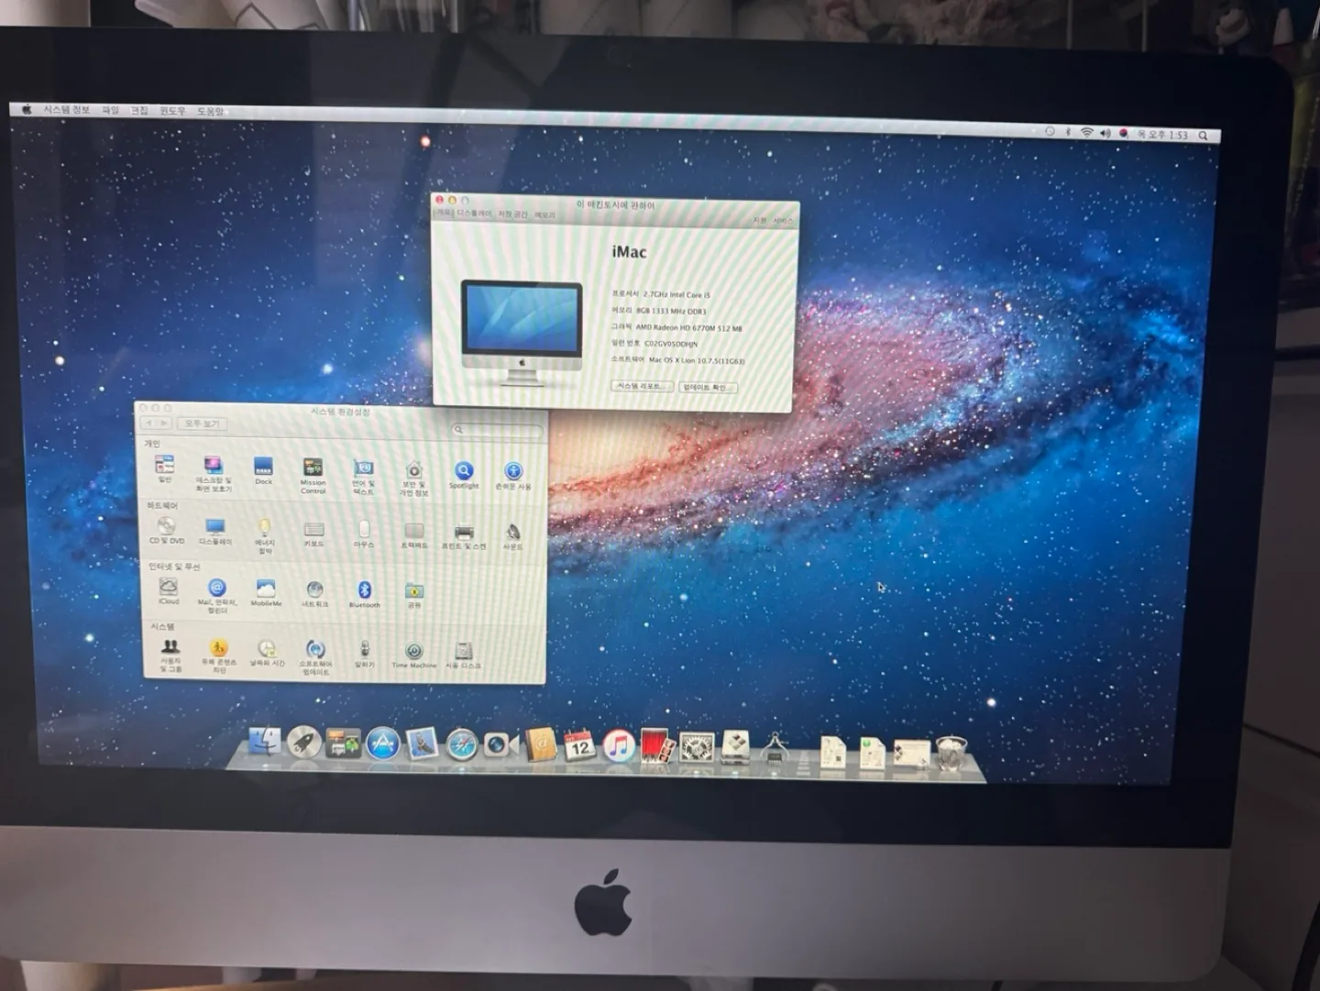This screenshot has height=991, width=1320.
Task: Open CD 및 DVD preferences
Action: pyautogui.click(x=167, y=531)
